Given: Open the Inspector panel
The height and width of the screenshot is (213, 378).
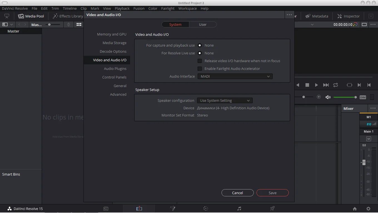Looking at the screenshot, I should [x=349, y=16].
